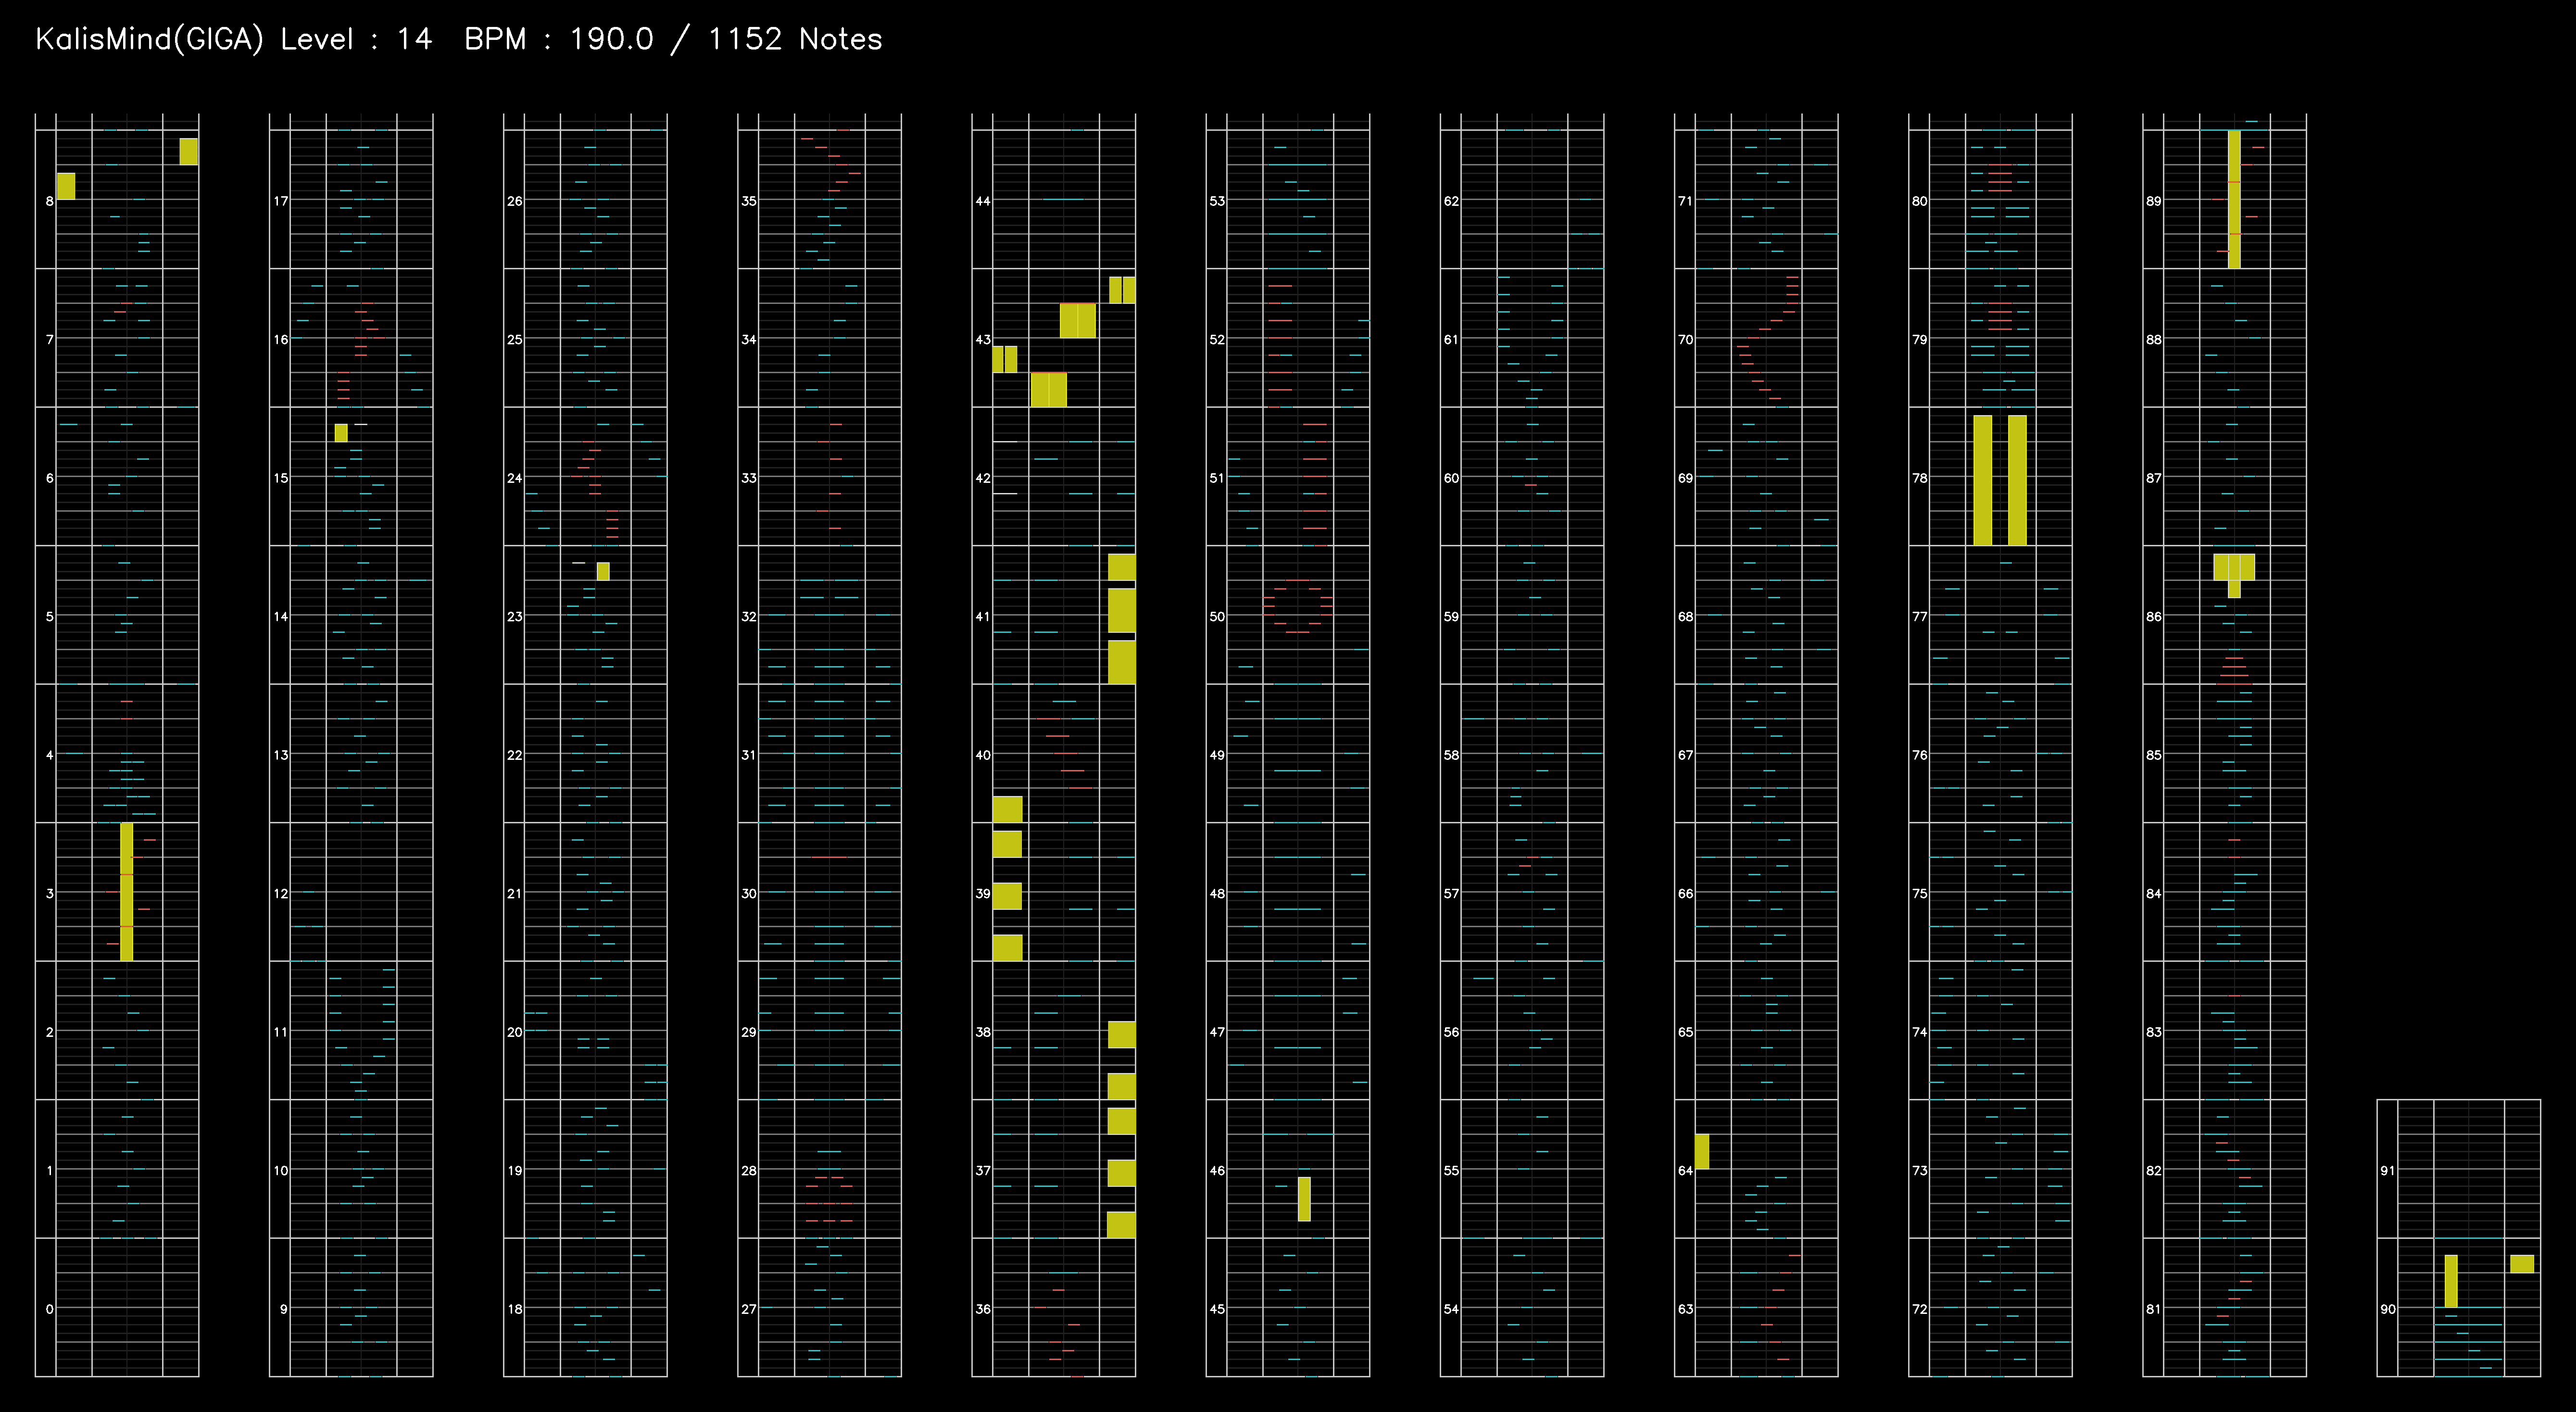Click the KalisMind(GIGA) title text
This screenshot has width=2576, height=1412.
[x=150, y=40]
